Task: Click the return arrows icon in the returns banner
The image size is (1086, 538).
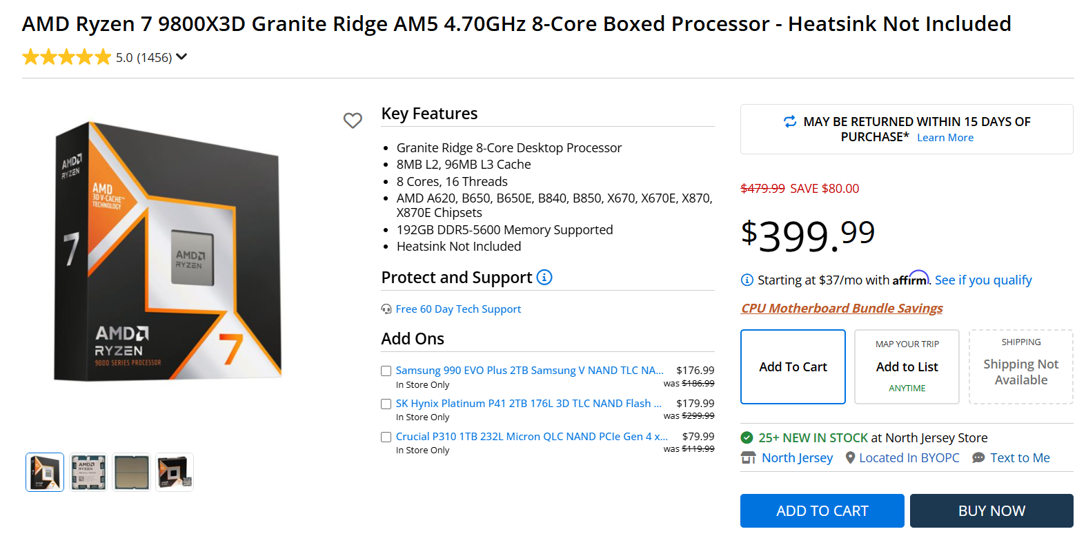Action: [x=790, y=122]
